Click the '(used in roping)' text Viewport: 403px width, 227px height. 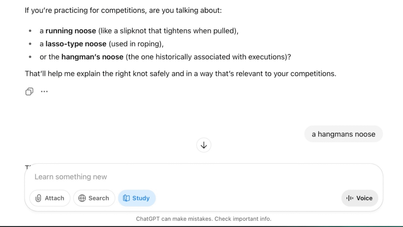pos(136,44)
